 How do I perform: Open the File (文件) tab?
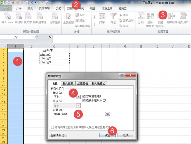pyautogui.click(x=6, y=8)
